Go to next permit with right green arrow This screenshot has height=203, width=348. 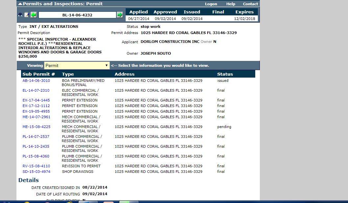(120, 15)
